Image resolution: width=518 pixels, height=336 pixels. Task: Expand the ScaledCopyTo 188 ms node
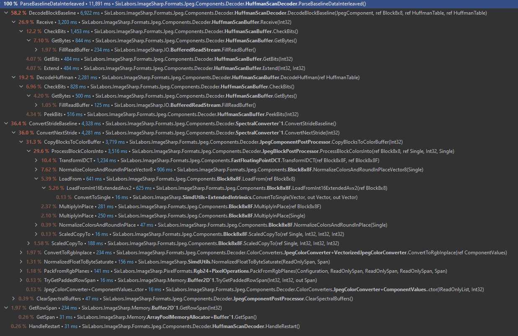point(28,243)
